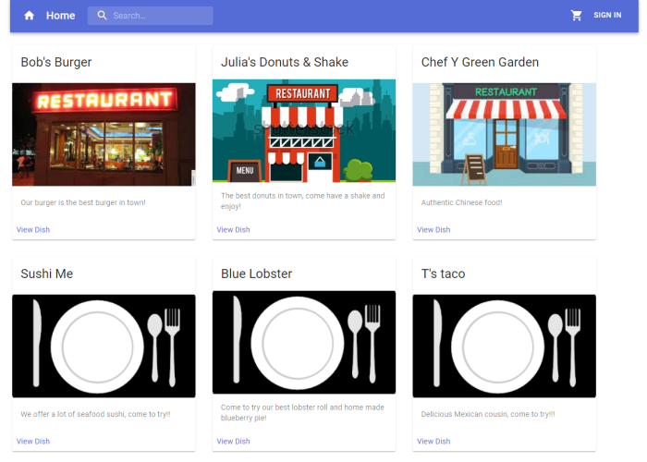The height and width of the screenshot is (462, 647).
Task: Select the T's taco title
Action: tap(443, 274)
